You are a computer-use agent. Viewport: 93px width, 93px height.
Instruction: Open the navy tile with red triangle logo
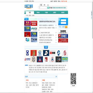pos(40,59)
